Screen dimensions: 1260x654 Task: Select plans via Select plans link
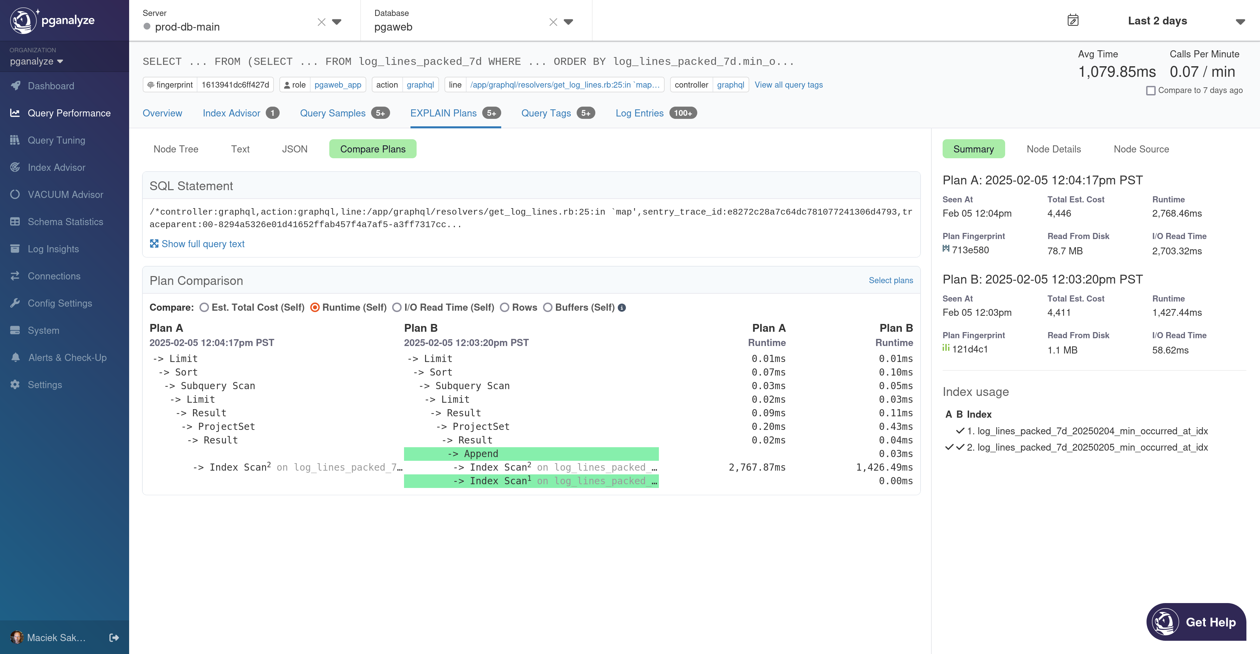click(891, 280)
